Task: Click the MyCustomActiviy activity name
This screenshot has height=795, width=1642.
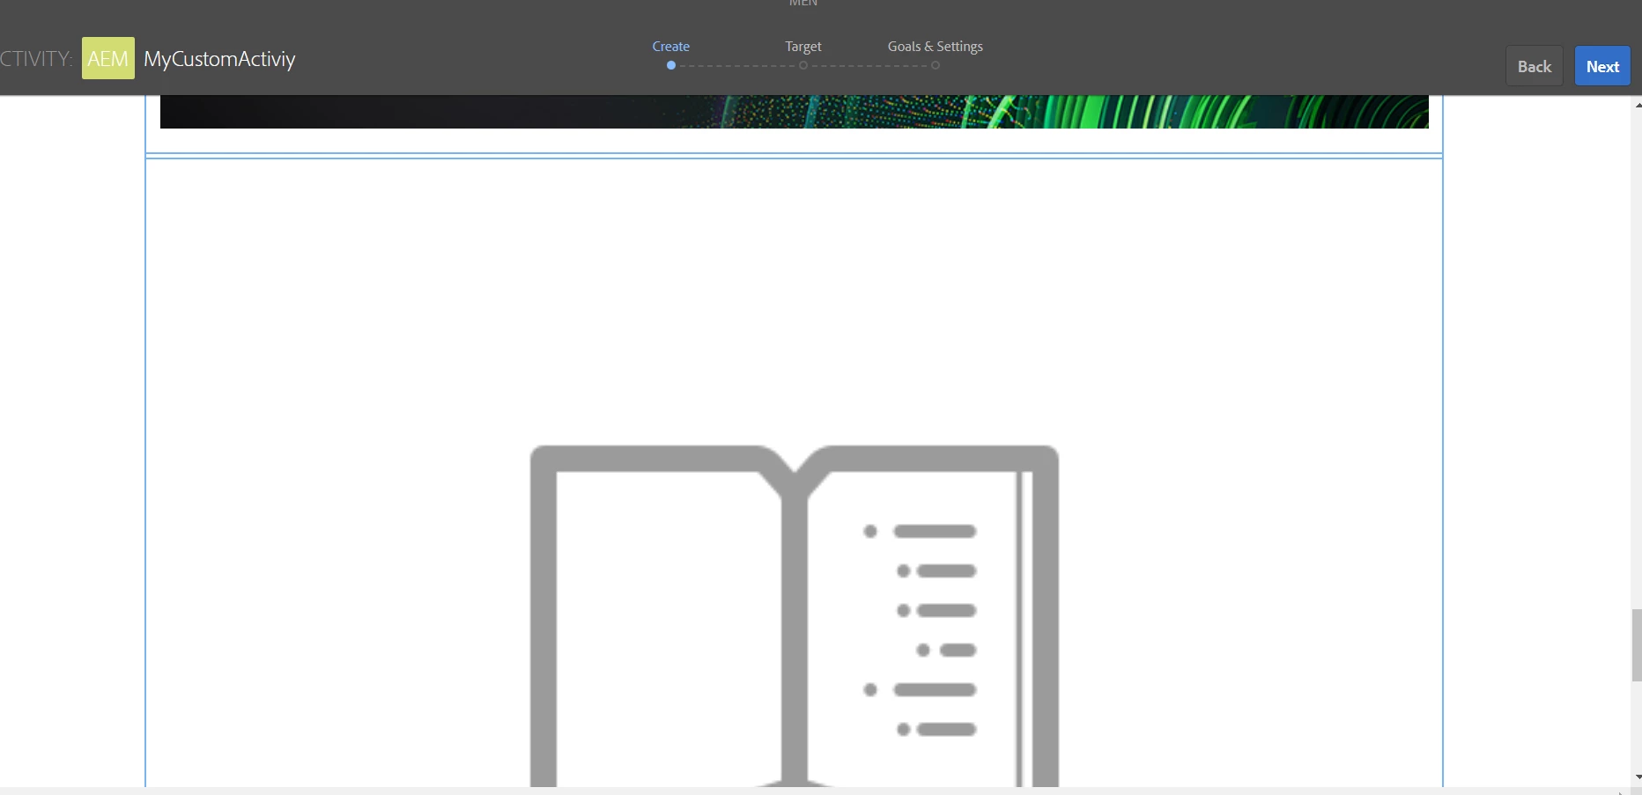Action: click(219, 59)
